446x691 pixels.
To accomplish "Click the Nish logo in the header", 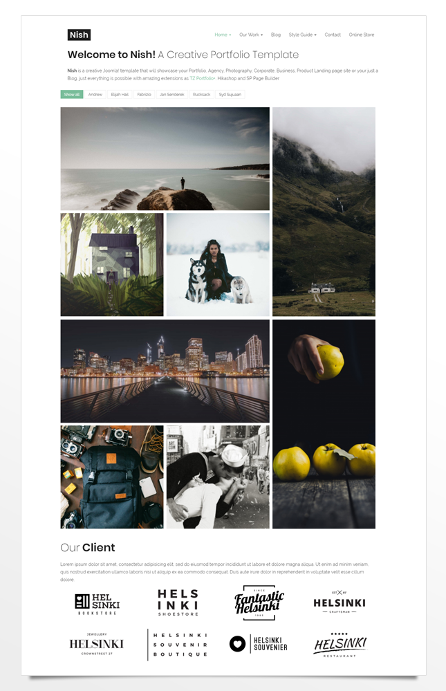I will [79, 35].
